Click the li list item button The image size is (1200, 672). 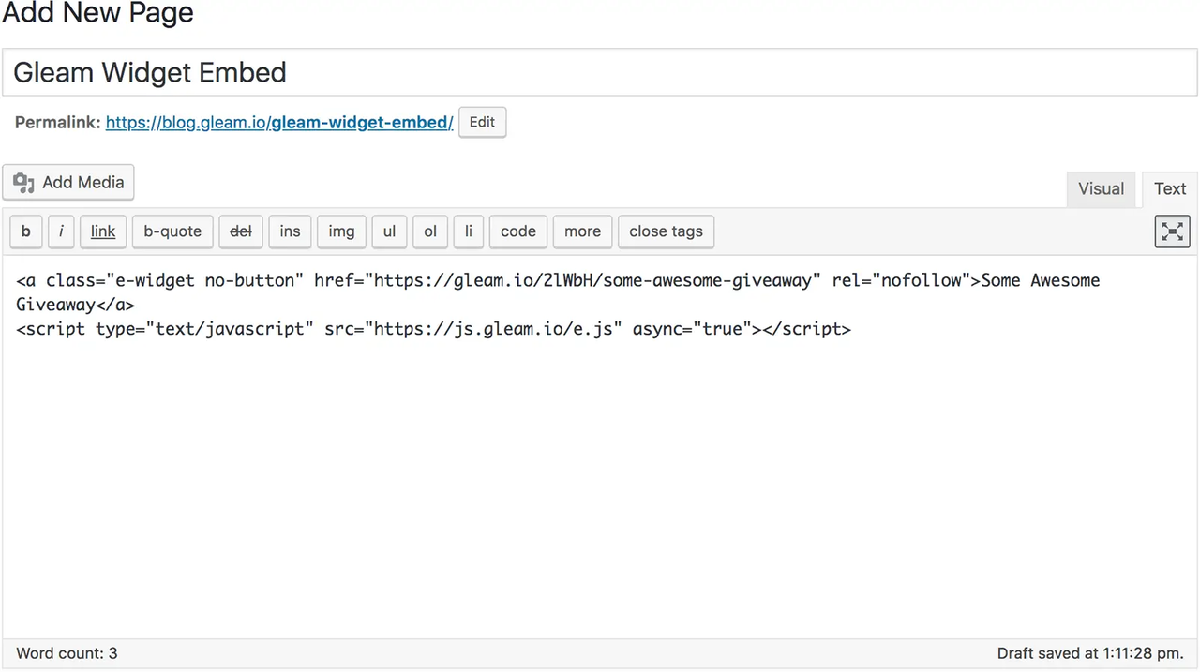[469, 231]
